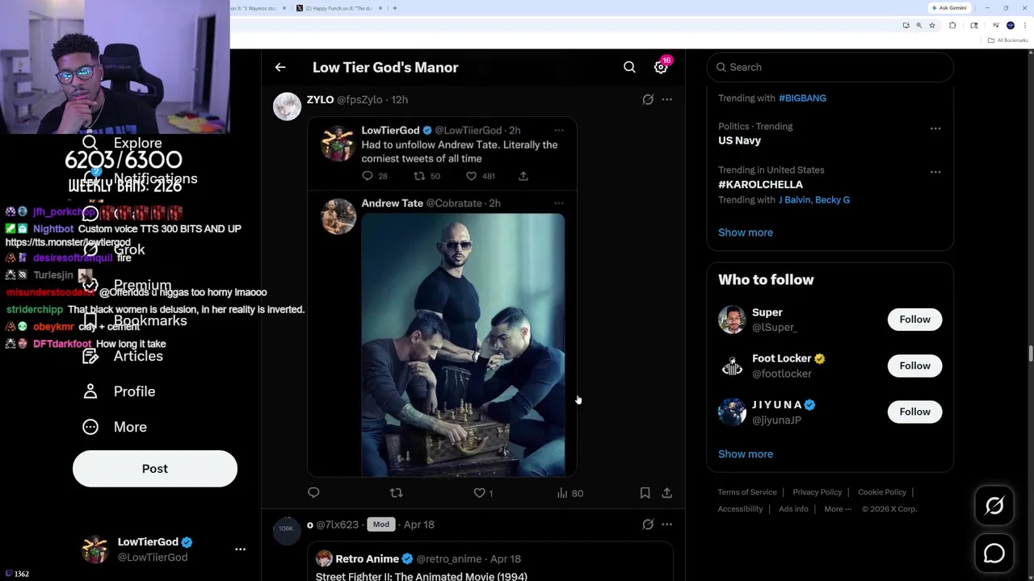Open more options for #KAROLCHELLA trend
Viewport: 1034px width, 581px height.
tap(935, 172)
